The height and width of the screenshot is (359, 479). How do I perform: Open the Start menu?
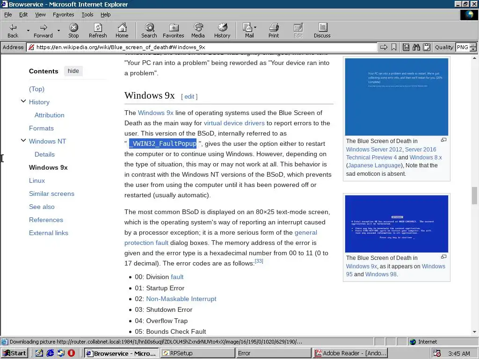click(x=15, y=353)
